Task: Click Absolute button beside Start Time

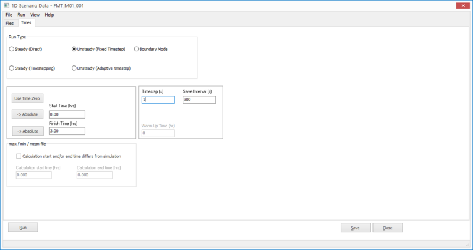Action: (26, 114)
